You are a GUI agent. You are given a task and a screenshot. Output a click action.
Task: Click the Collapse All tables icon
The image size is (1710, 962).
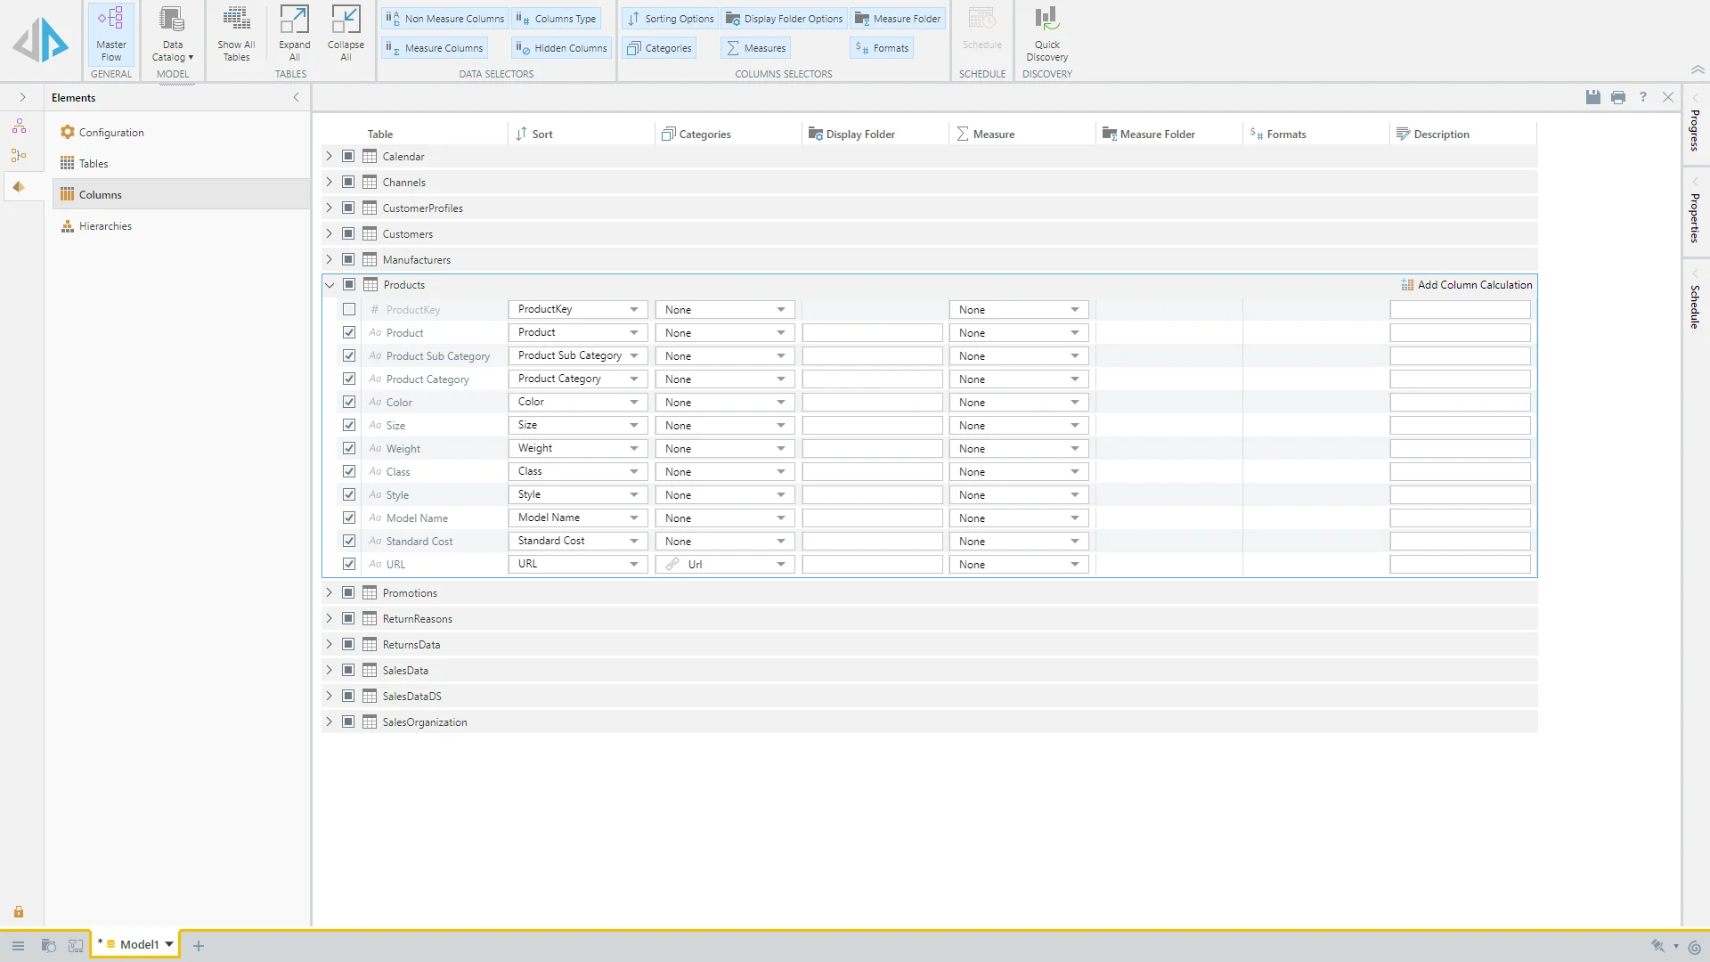tap(346, 34)
